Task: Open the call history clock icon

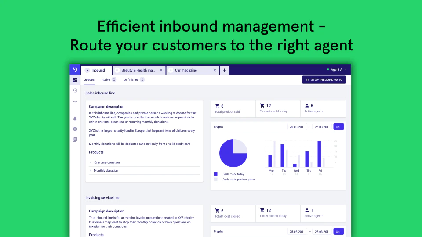Action: click(75, 90)
